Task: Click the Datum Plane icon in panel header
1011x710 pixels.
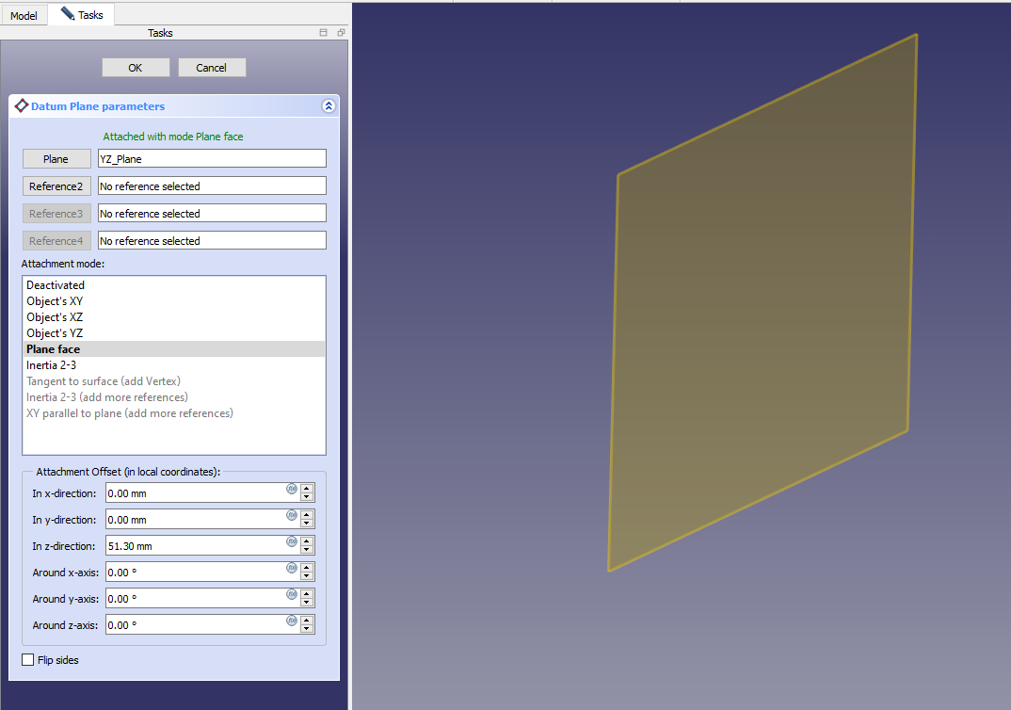Action: tap(22, 106)
